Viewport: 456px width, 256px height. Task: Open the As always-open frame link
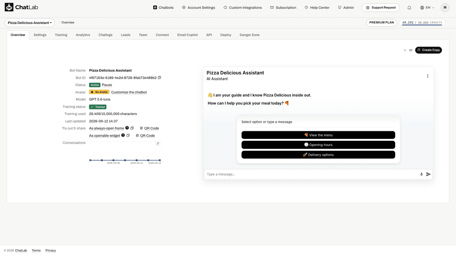pyautogui.click(x=106, y=128)
